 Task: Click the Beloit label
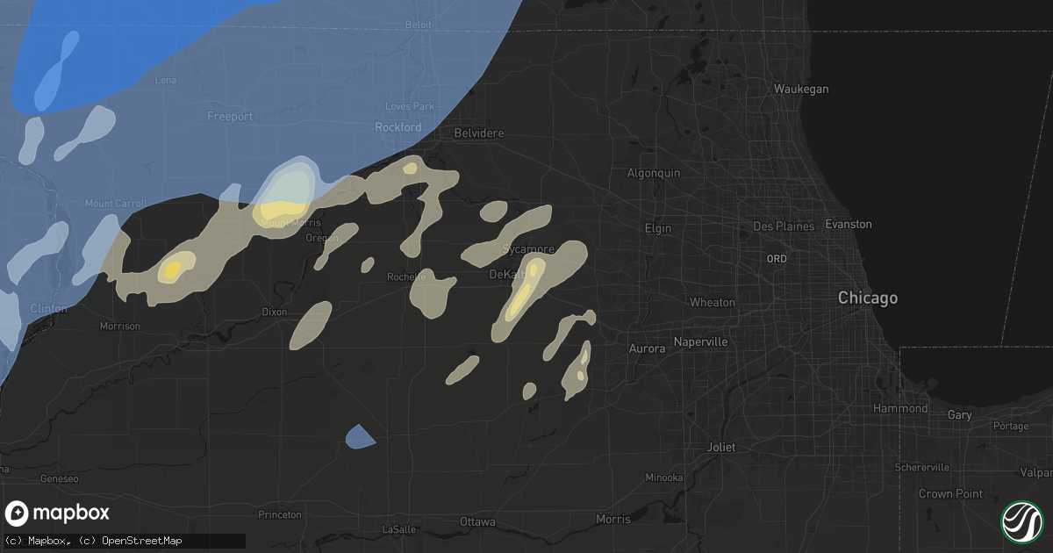tap(419, 25)
